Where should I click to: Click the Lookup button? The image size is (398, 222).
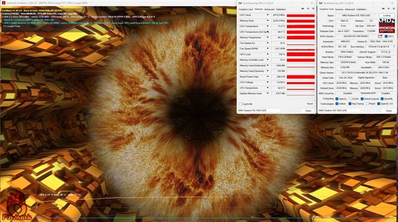(x=387, y=15)
